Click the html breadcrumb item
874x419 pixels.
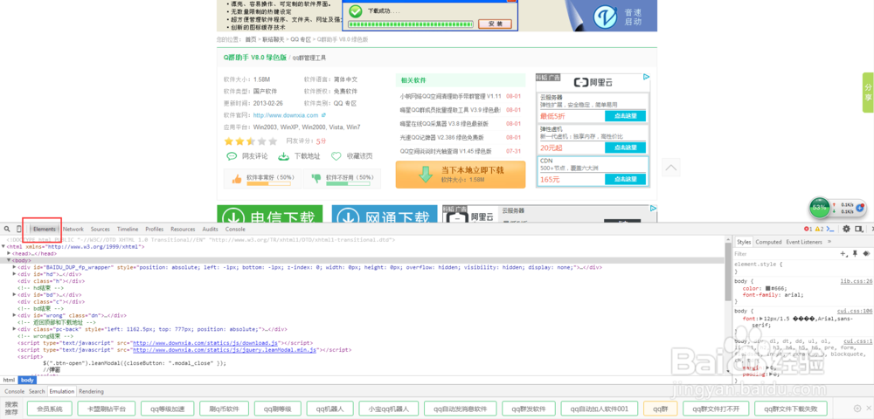click(9, 380)
